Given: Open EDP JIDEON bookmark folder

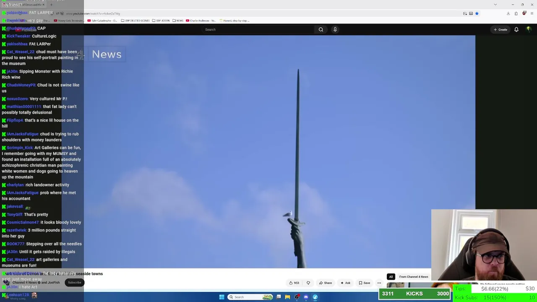Looking at the screenshot, I should (x=161, y=21).
